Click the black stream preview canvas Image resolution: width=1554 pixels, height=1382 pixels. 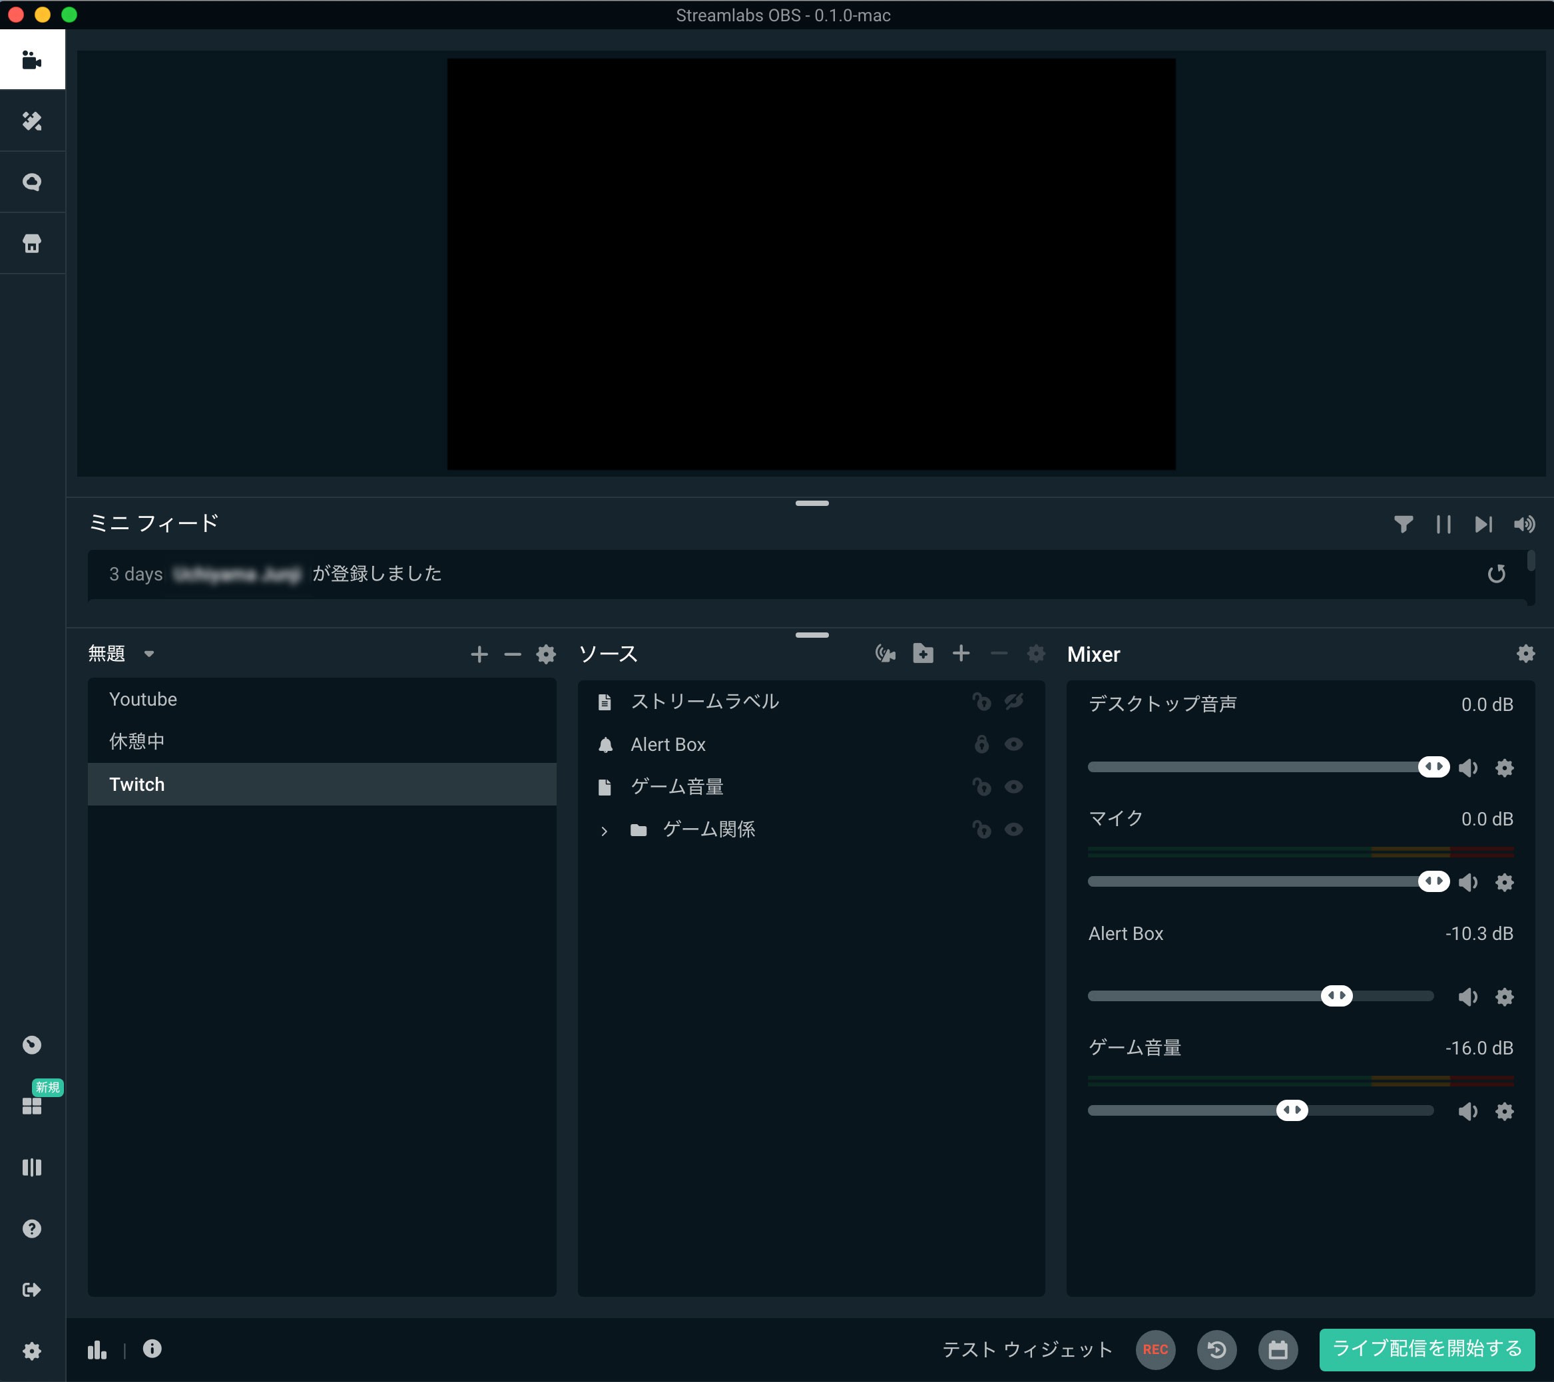tap(811, 264)
